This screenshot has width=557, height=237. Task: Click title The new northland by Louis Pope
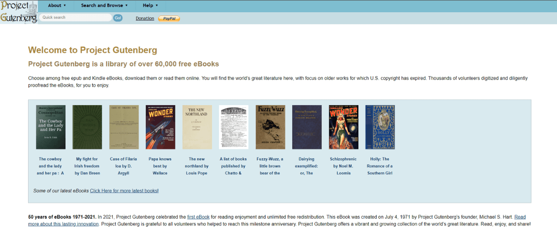pyautogui.click(x=197, y=166)
